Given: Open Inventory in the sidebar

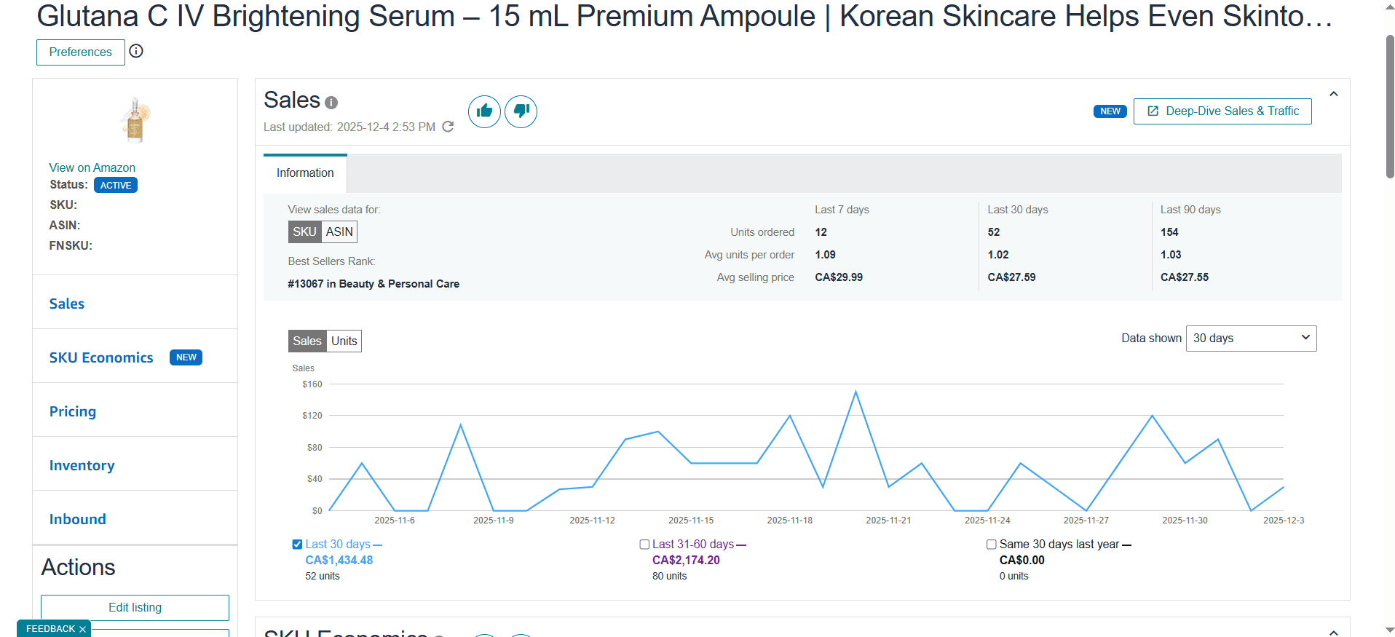Looking at the screenshot, I should (x=82, y=465).
